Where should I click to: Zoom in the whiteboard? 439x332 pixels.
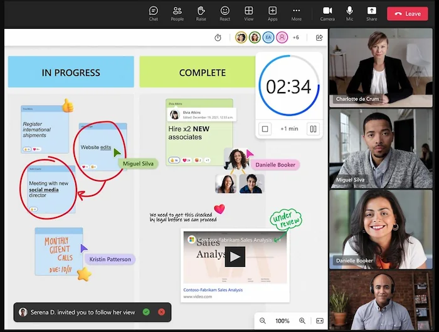click(x=302, y=321)
